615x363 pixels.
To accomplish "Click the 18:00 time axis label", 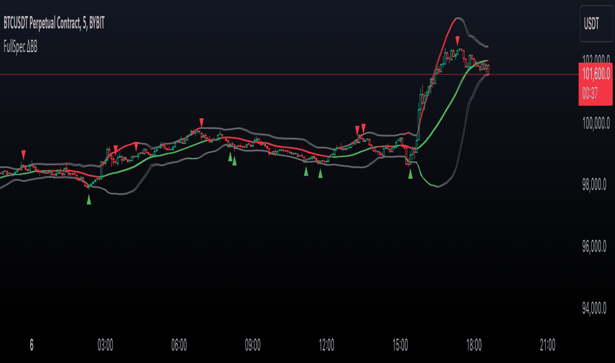I will pyautogui.click(x=474, y=345).
